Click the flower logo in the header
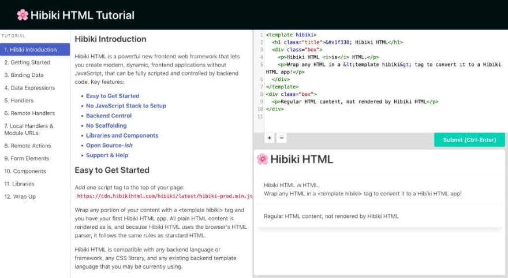The image size is (508, 278). point(23,15)
